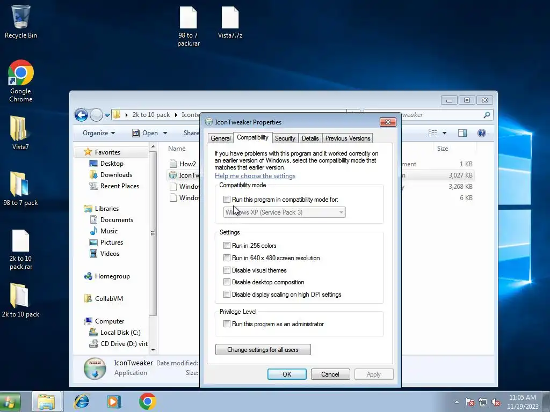Click the breadcrumb arrow after 2k to 10 pack
The width and height of the screenshot is (550, 412).
176,115
